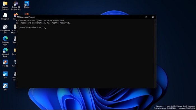Viewport: 196px width, 110px height.
Task: Click the Microsoft Windows version line
Action: (x=41, y=20)
